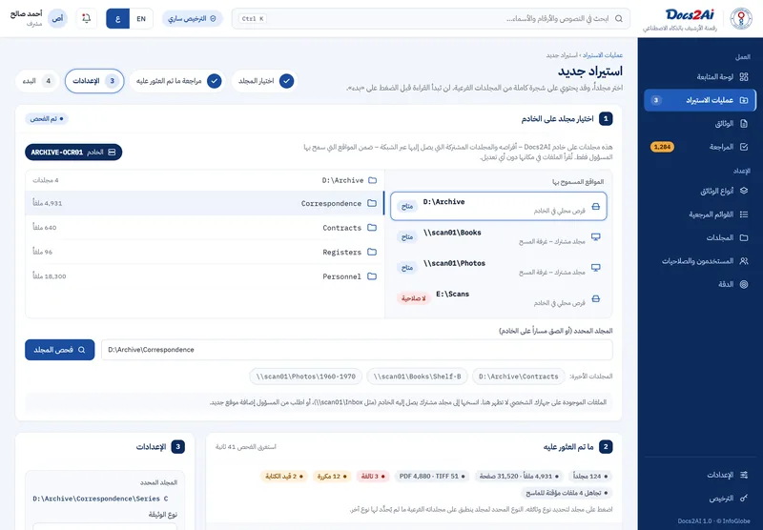Select the Registers folder row
Viewport: 763px width, 530px height.
[205, 252]
